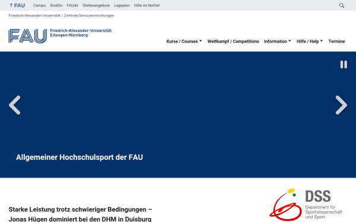Viewport: 356px width, 222px height.
Task: Open Hilfe im Notfall link
Action: [x=147, y=5]
